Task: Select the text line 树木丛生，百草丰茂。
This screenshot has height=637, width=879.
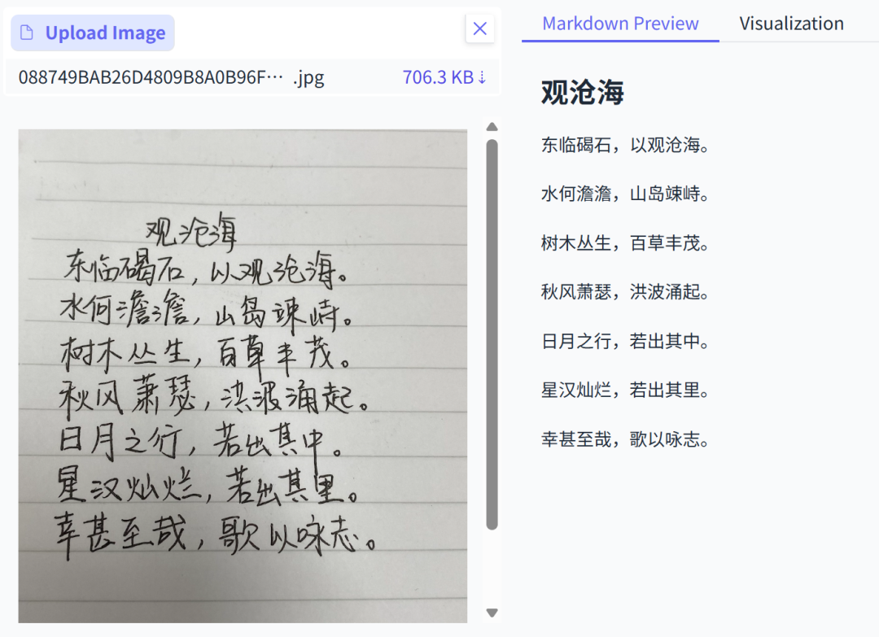Action: pyautogui.click(x=626, y=243)
